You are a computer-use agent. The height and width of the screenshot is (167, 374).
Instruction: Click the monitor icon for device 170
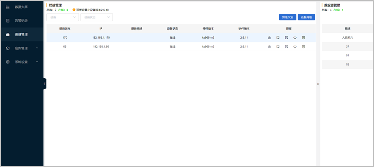(278, 38)
